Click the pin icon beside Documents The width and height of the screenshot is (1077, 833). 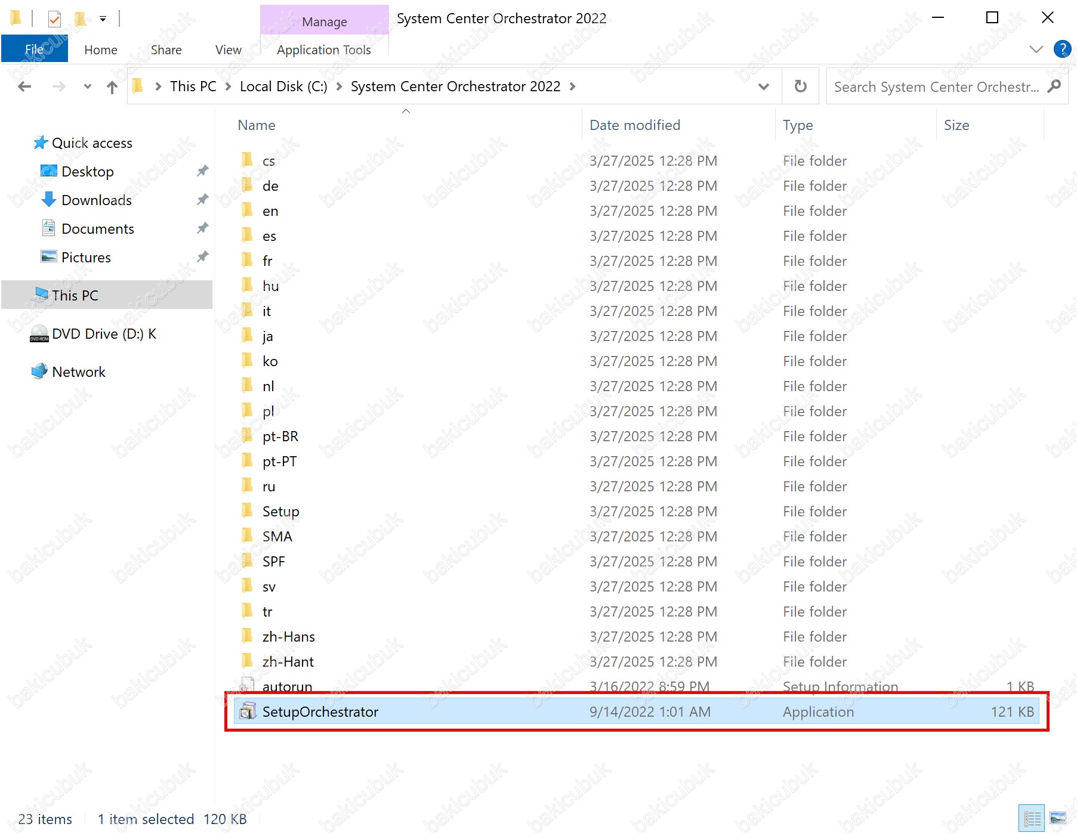pyautogui.click(x=203, y=228)
